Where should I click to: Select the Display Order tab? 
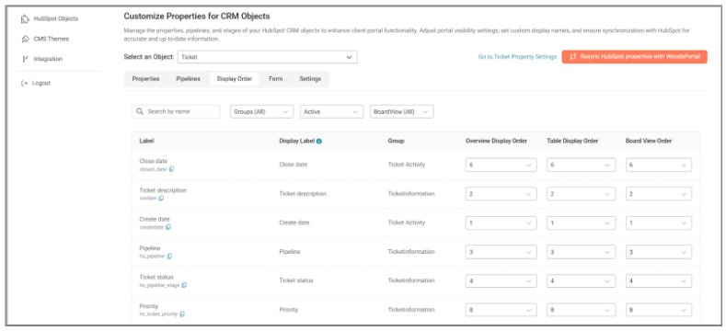235,79
